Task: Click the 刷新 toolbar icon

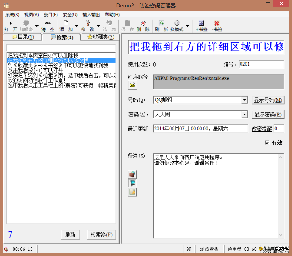Action: (x=161, y=26)
